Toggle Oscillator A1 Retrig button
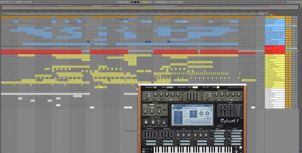Screen dimensions: 302x153 180,100
